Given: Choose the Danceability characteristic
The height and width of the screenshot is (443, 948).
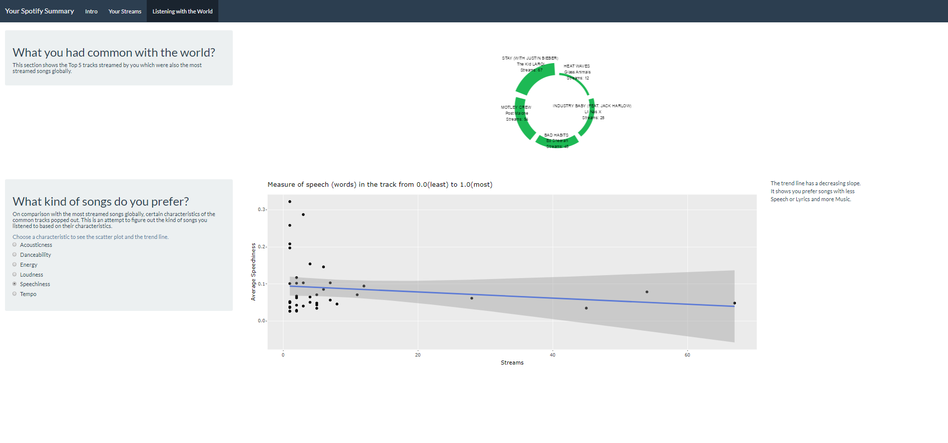Looking at the screenshot, I should (x=14, y=255).
